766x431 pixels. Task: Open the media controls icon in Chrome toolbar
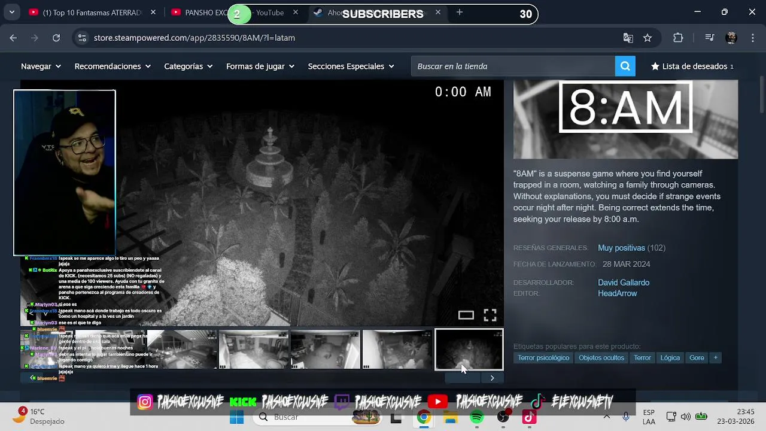point(710,38)
